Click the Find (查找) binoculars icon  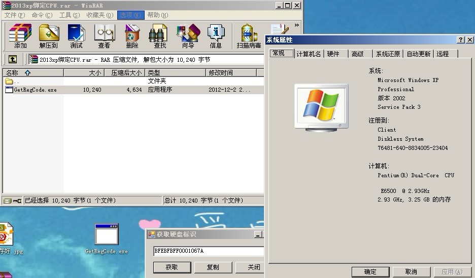tap(160, 36)
